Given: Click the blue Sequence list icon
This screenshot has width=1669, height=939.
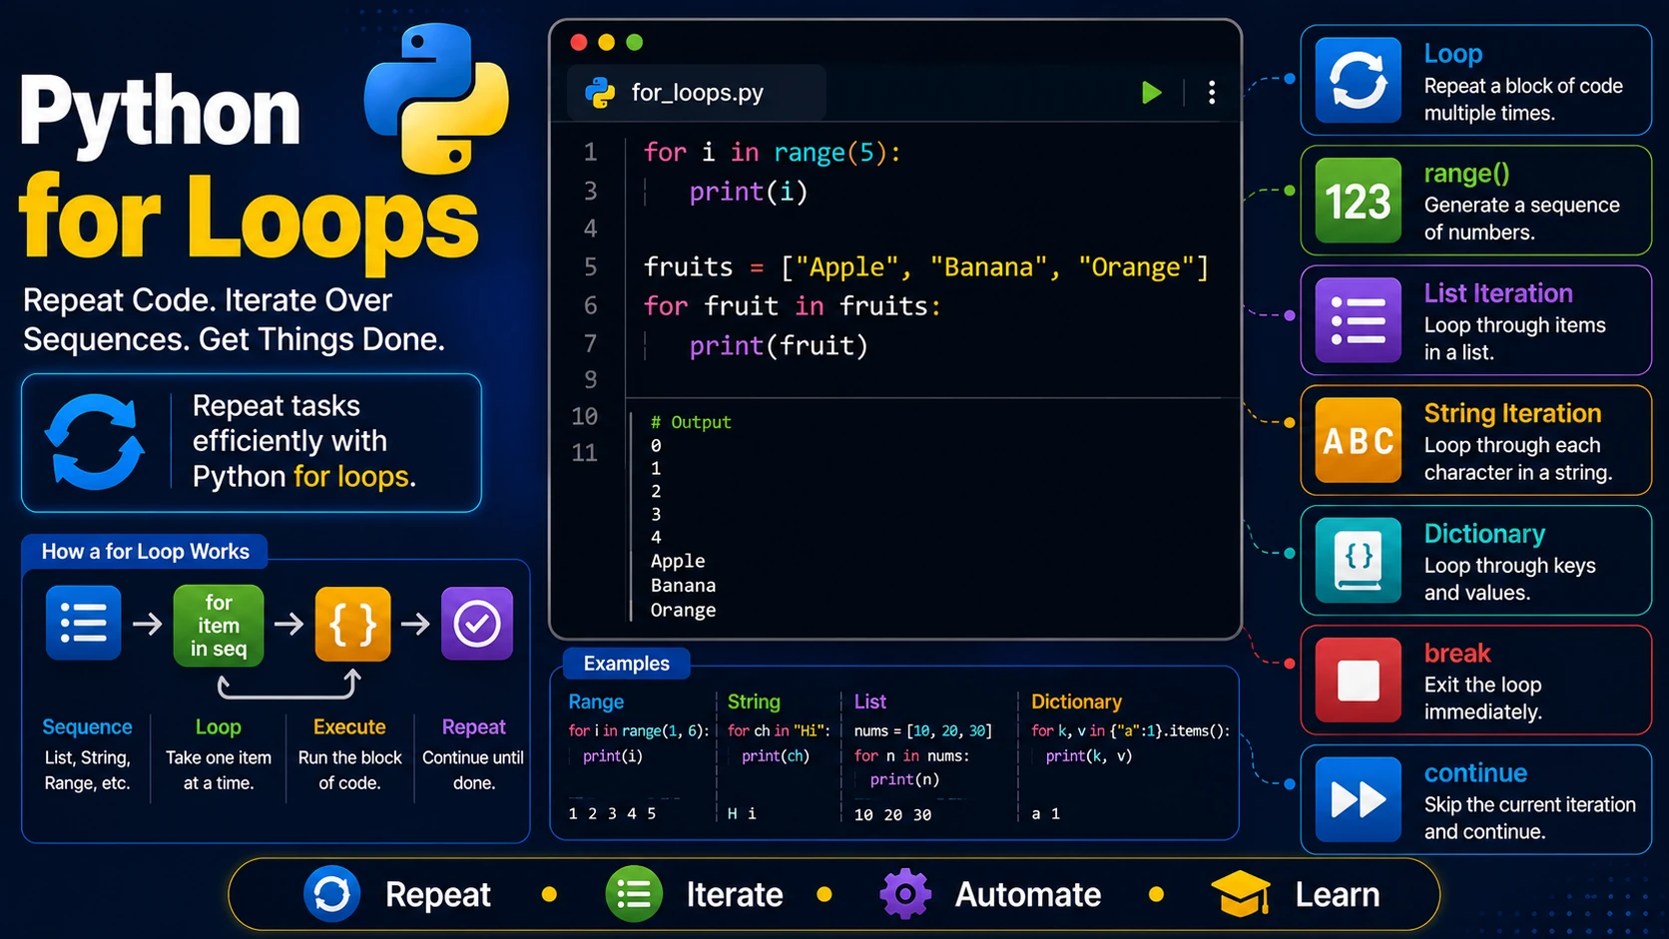Looking at the screenshot, I should point(84,624).
